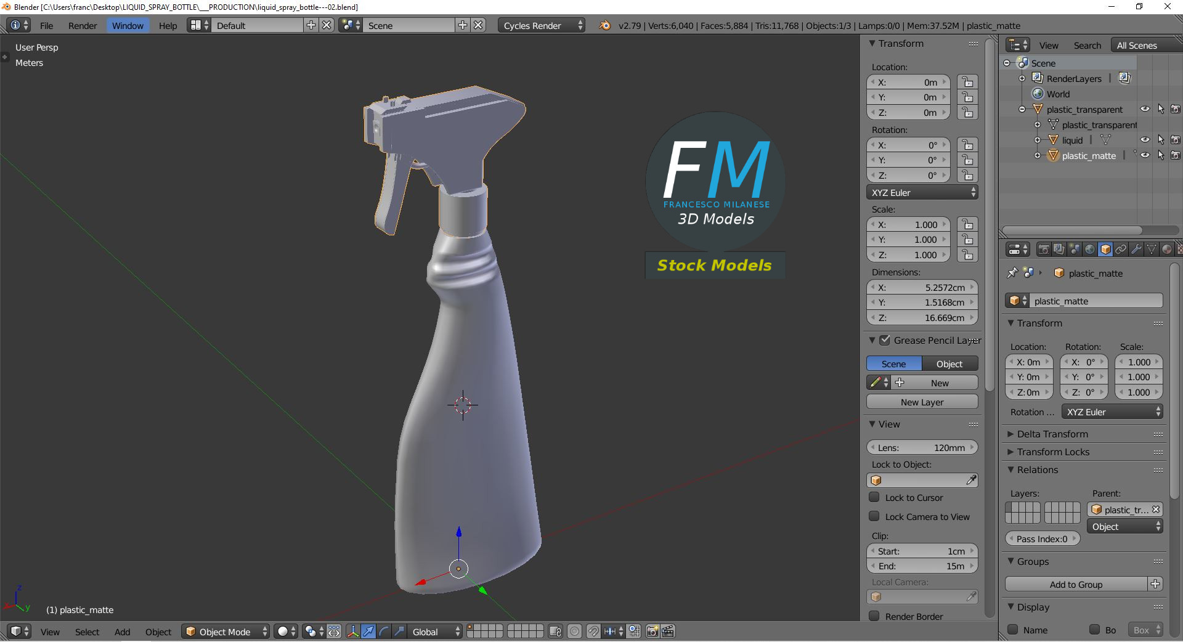Delete the Default screen layout with X
Screen dimensions: 1183x642
pos(327,25)
